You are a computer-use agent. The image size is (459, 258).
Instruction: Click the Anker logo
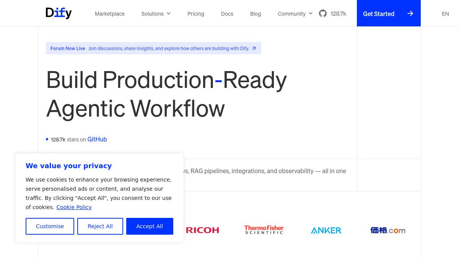click(x=326, y=230)
